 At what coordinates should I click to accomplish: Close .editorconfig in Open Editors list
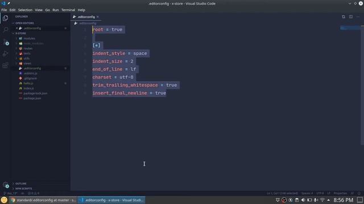(16, 28)
